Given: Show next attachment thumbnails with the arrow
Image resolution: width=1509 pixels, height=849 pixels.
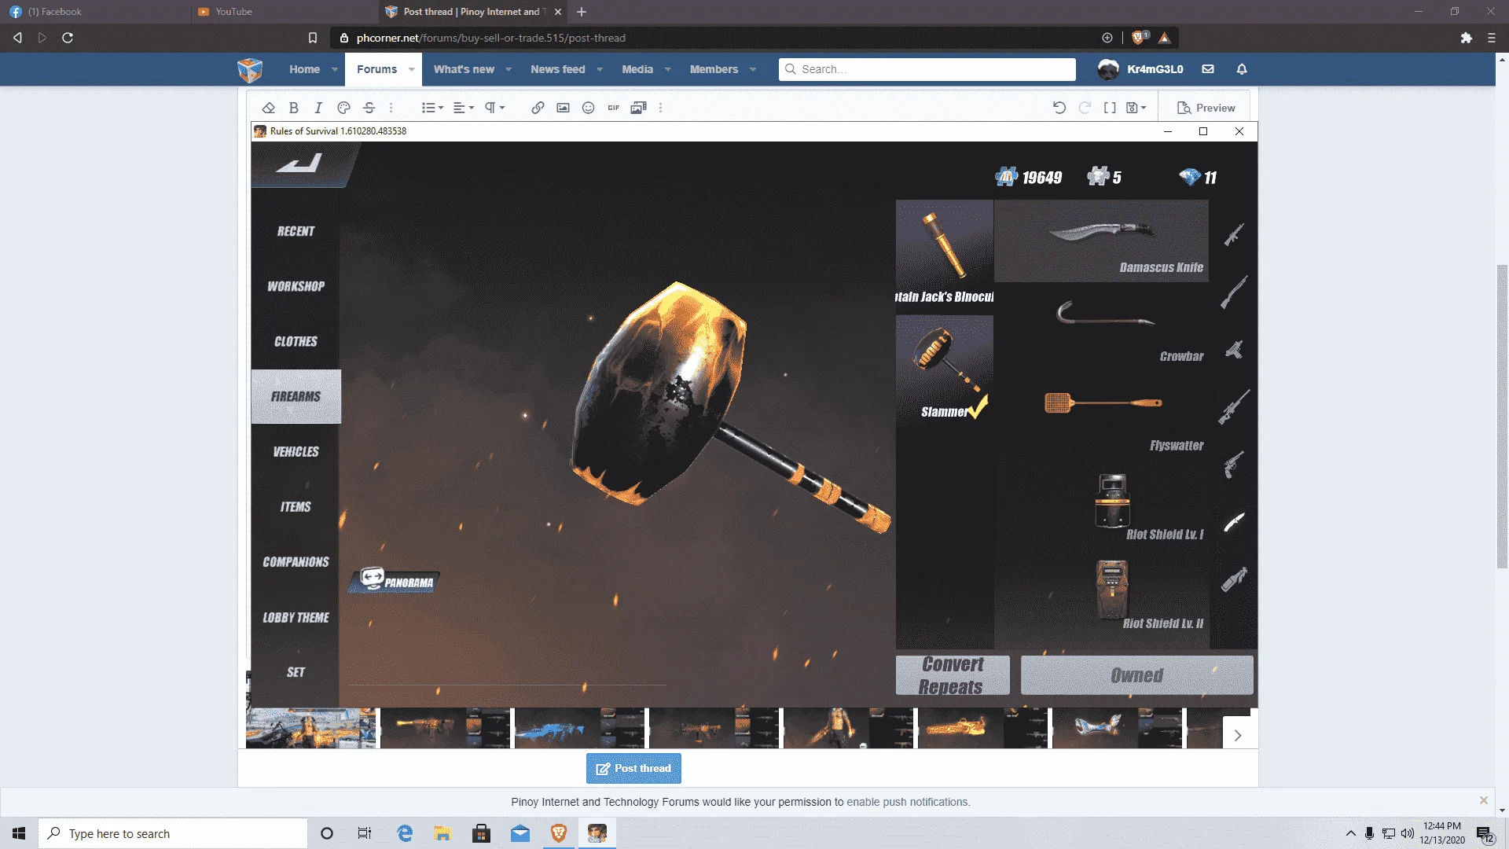Looking at the screenshot, I should coord(1238,735).
